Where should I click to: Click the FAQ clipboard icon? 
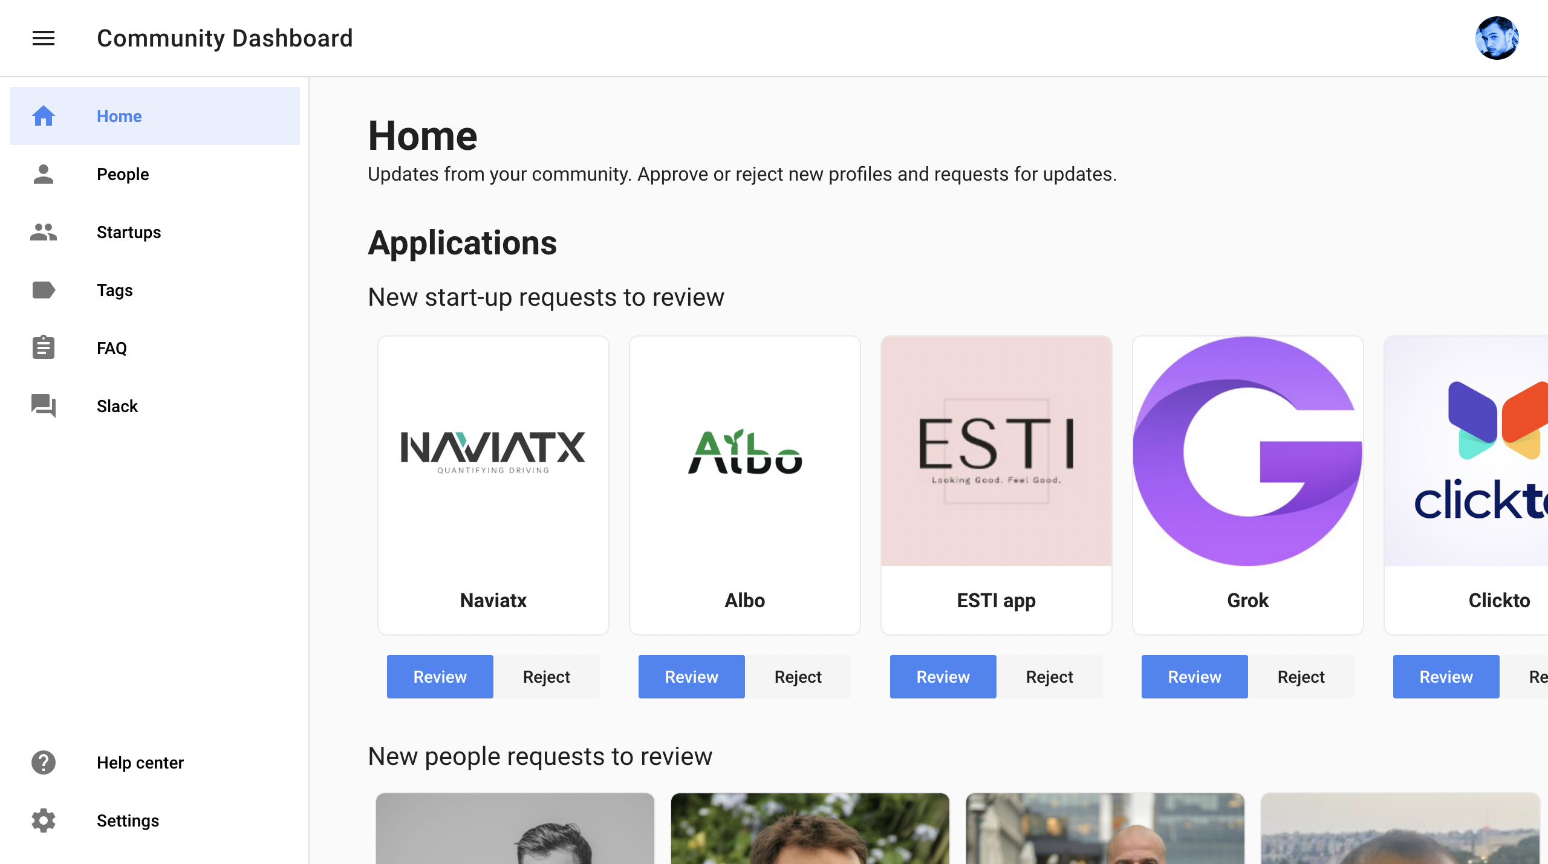click(44, 347)
